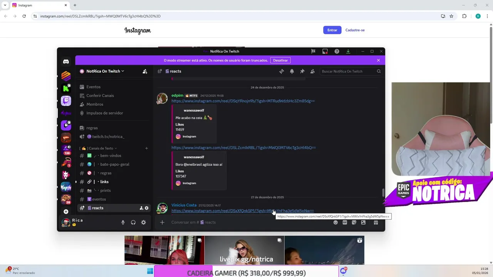Toggle microphone mute in user panel
Viewport: 493px width, 277px height.
(123, 222)
